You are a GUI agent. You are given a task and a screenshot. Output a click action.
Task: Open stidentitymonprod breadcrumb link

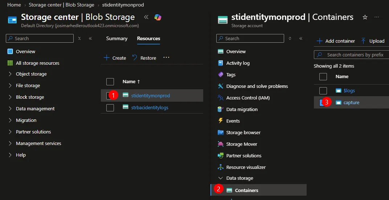[123, 5]
